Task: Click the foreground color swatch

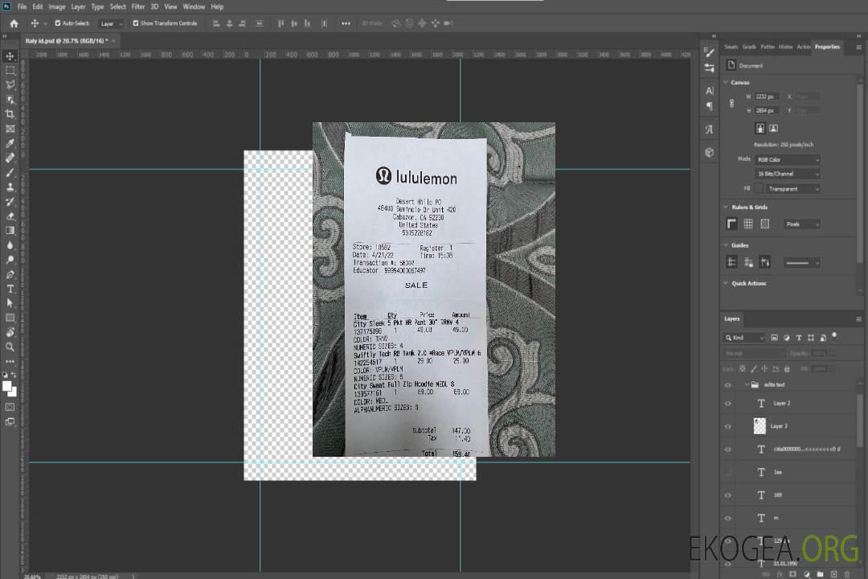Action: [6, 387]
